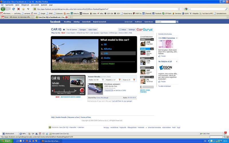
Task: Click Invite More Friends on leaderboard
Action: [145, 91]
